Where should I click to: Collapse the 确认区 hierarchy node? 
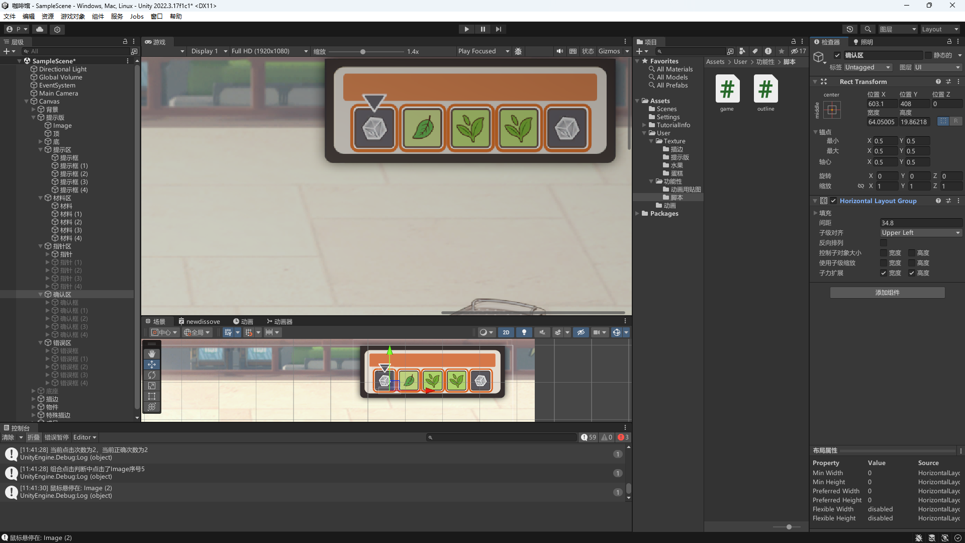tap(41, 295)
